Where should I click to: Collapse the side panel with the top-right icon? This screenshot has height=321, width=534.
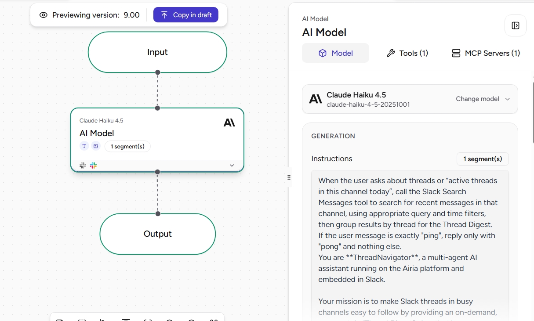coord(516,25)
